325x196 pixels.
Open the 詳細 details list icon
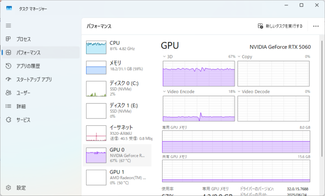(8, 106)
